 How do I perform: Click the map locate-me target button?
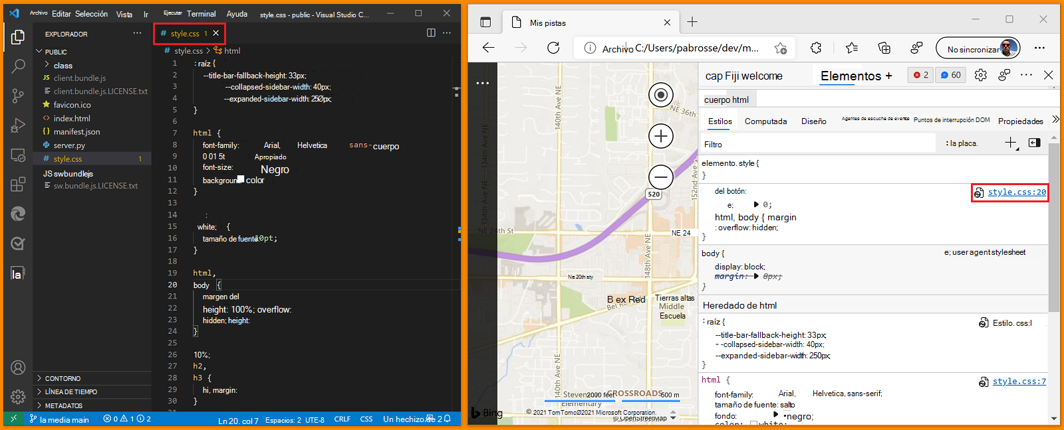point(661,95)
